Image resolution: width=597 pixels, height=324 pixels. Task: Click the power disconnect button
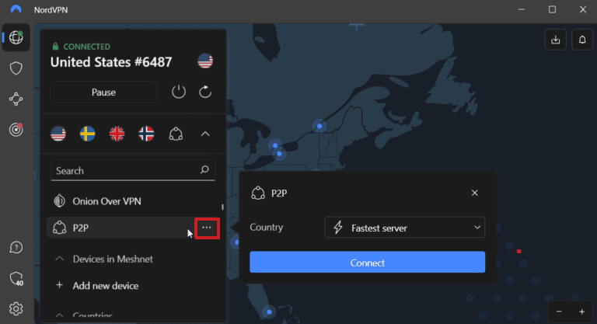(179, 92)
